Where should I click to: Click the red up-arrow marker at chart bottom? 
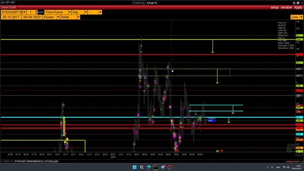click(x=222, y=151)
